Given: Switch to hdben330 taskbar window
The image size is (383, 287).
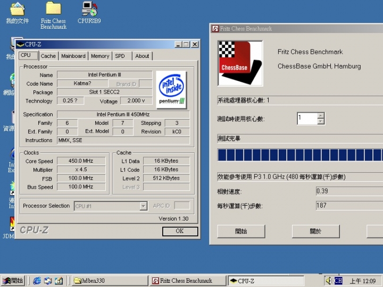Looking at the screenshot, I should coord(110,281).
